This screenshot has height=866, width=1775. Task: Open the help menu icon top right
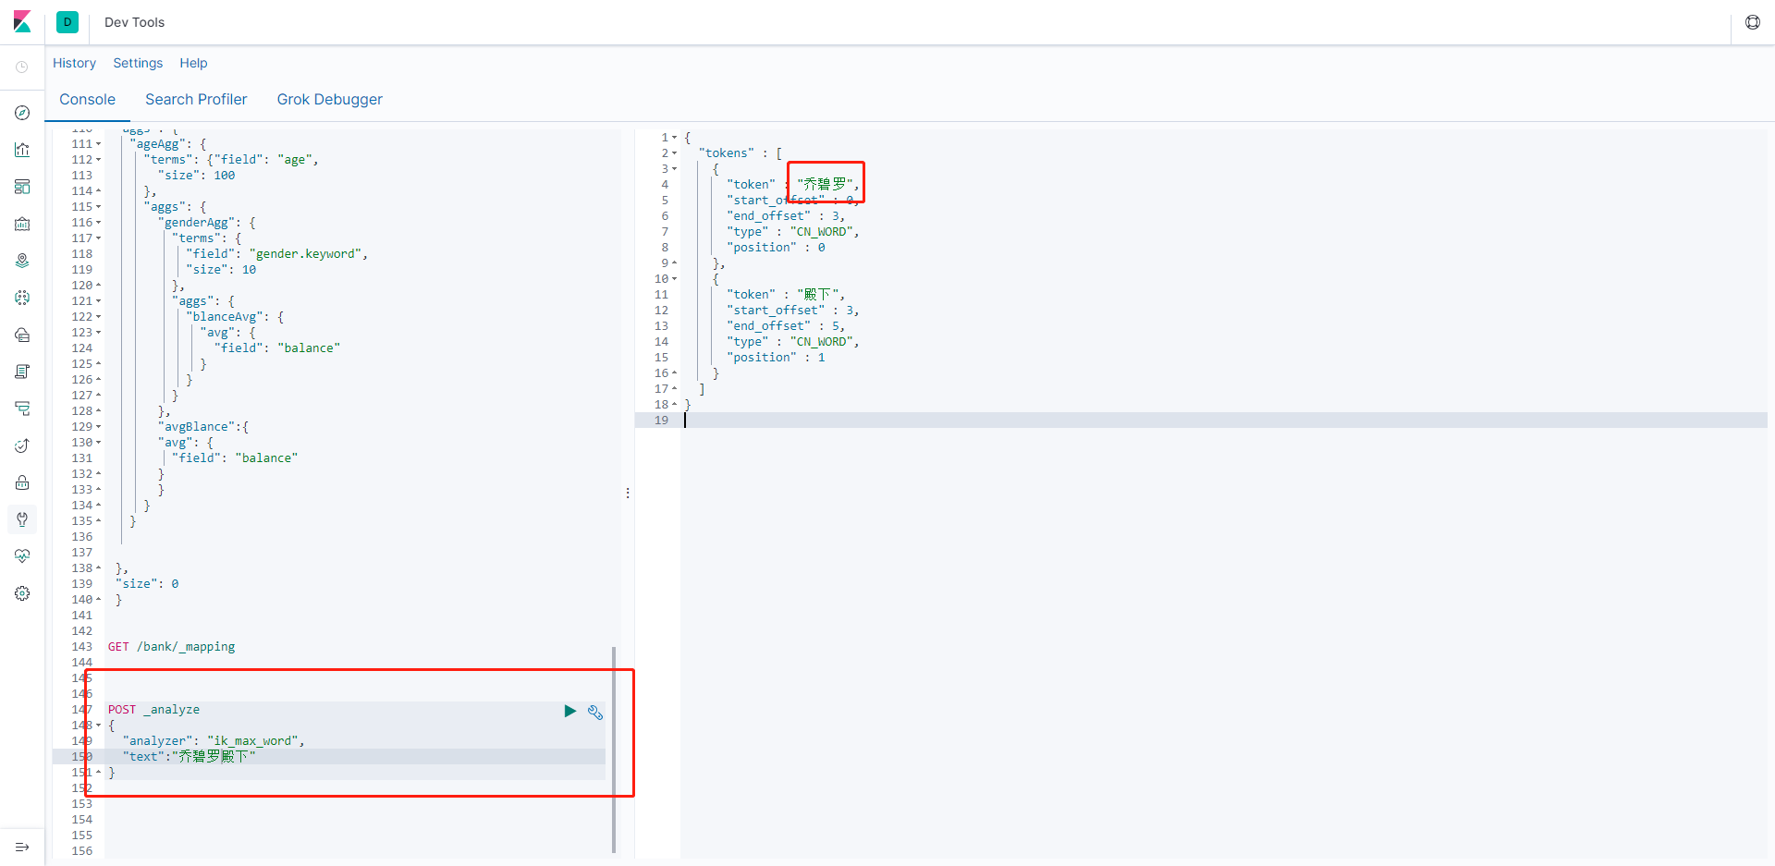(x=1753, y=22)
